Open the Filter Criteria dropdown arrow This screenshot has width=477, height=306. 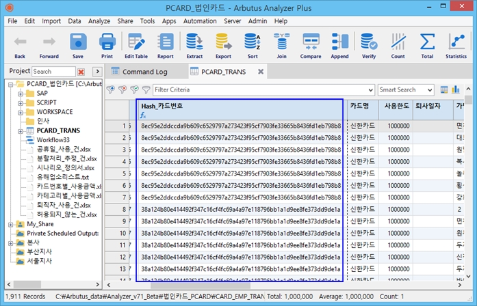coord(370,90)
